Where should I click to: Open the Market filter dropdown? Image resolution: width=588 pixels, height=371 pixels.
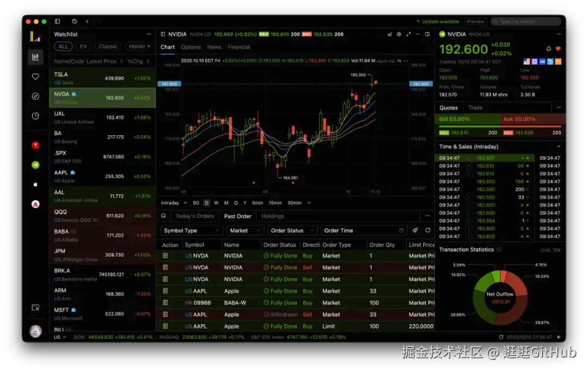tap(245, 230)
